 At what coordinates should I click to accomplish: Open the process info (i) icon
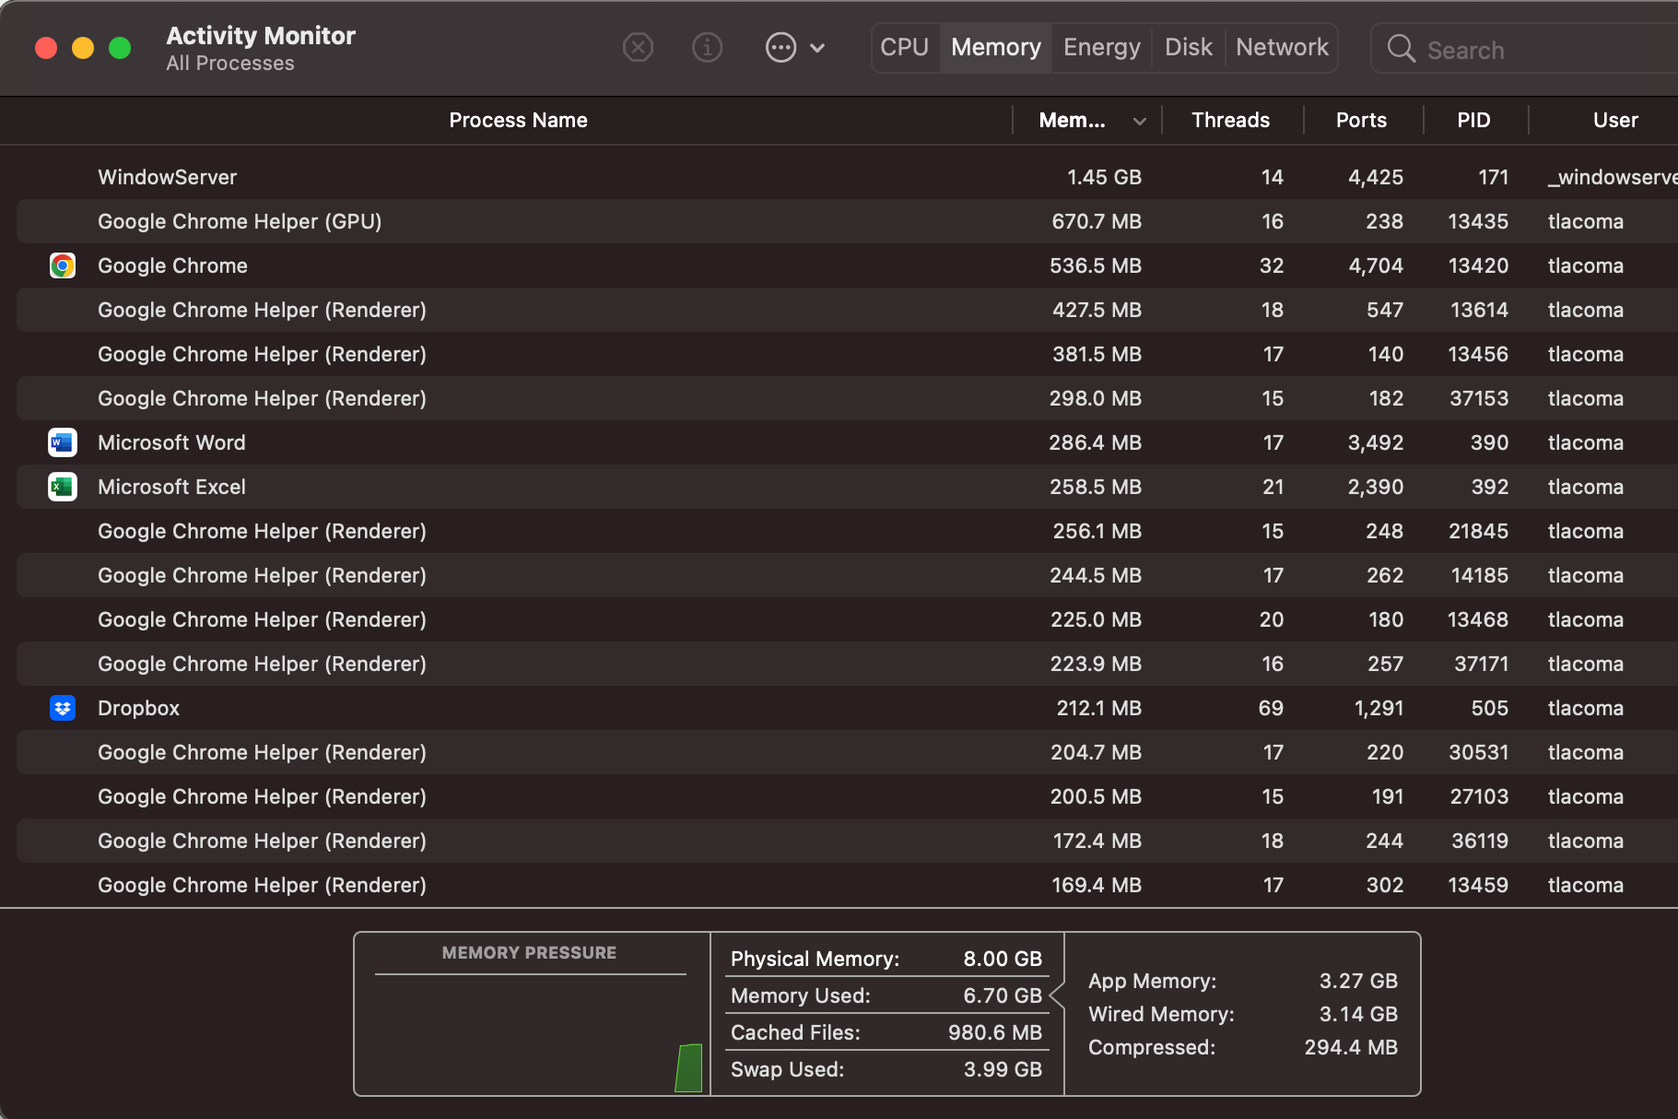[x=707, y=47]
